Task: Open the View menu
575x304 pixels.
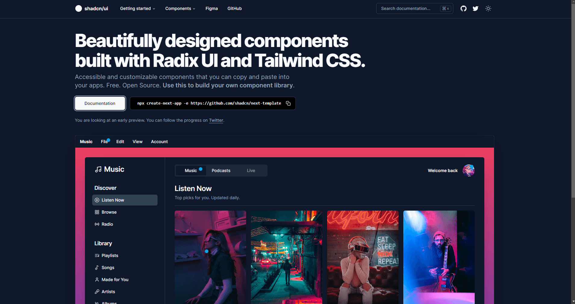Action: pos(138,142)
